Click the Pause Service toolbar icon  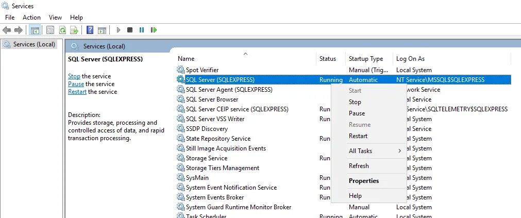pyautogui.click(x=142, y=30)
